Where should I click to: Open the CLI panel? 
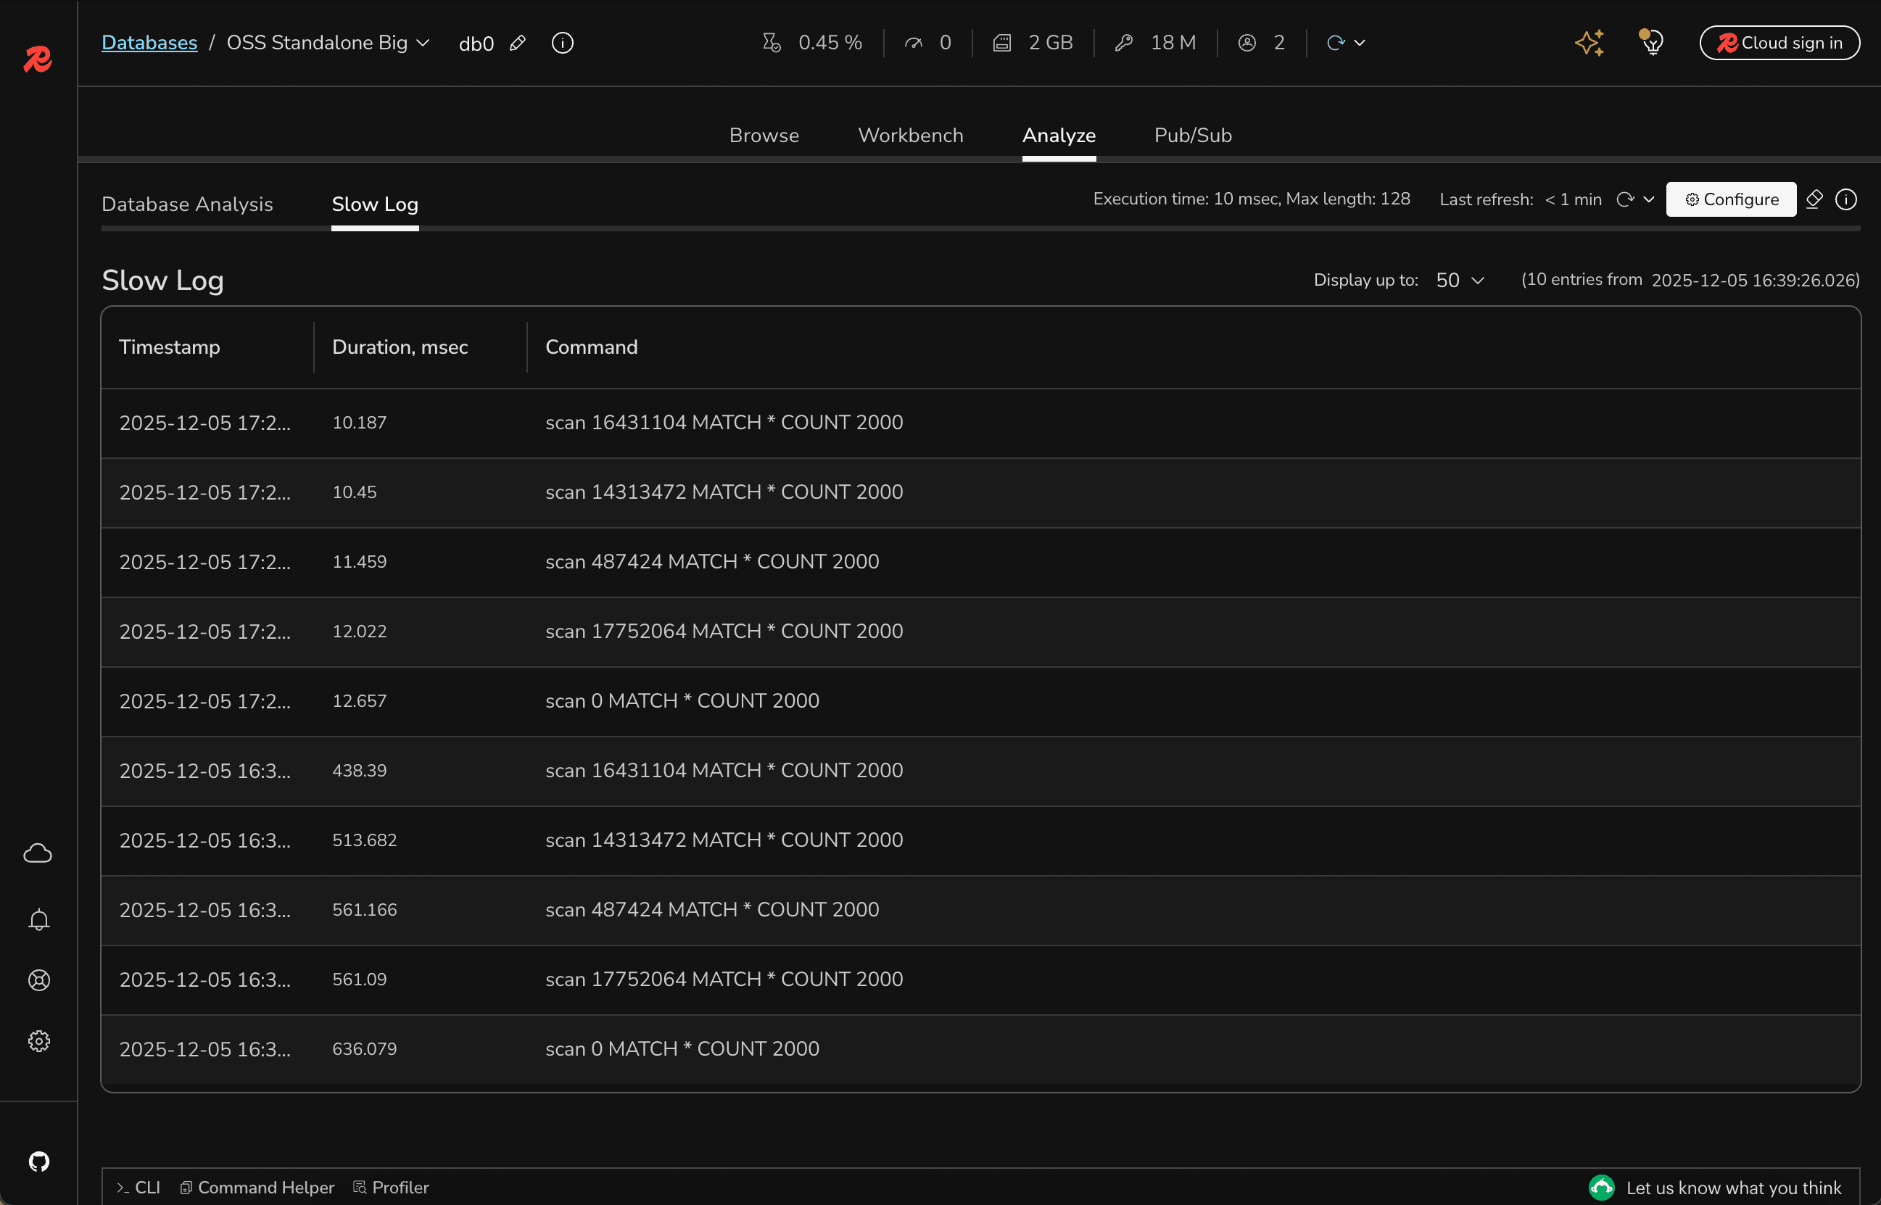point(138,1188)
